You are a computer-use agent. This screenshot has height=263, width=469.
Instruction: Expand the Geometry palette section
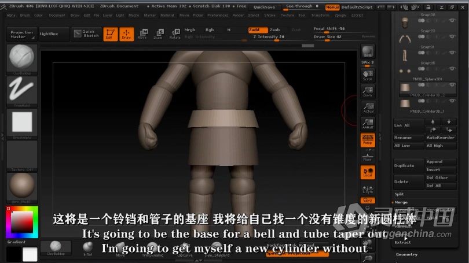(x=406, y=255)
